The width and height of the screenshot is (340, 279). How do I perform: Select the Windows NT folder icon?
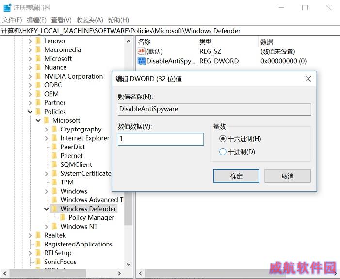(54, 227)
